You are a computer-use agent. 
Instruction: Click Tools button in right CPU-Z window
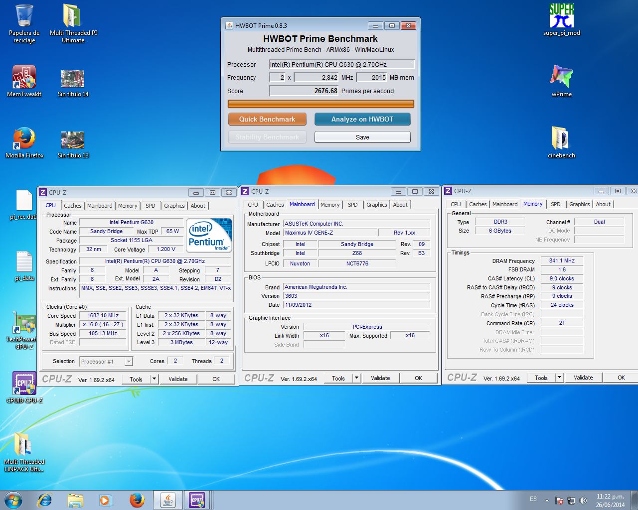[x=541, y=378]
